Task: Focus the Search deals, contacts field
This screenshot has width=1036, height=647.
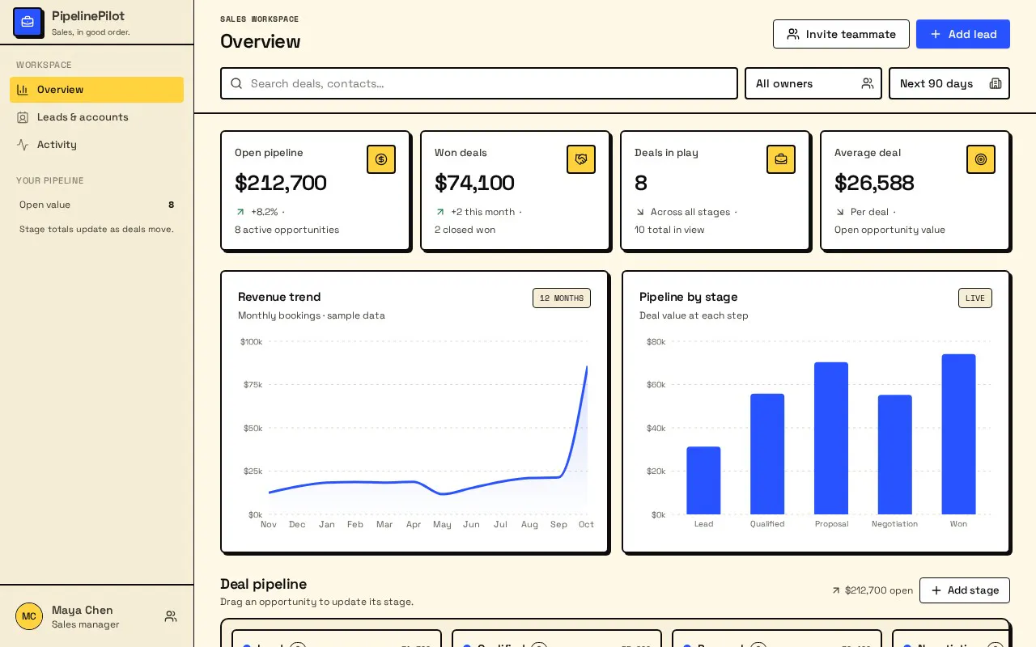Action: tap(479, 83)
